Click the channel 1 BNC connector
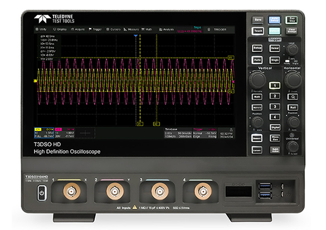The image size is (326, 230). click(x=72, y=191)
